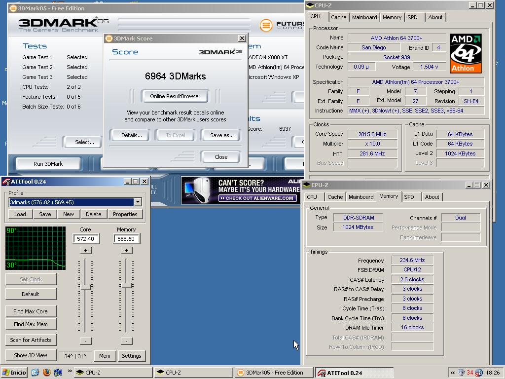
Task: Click the Internet Explorer quick launch icon
Action: pos(35,373)
